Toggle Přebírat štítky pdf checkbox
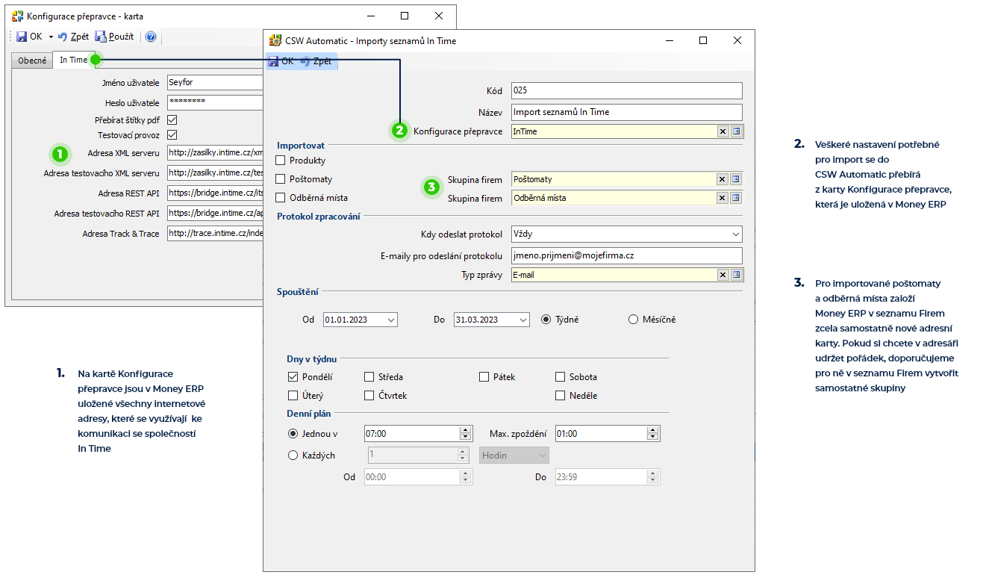 172,119
